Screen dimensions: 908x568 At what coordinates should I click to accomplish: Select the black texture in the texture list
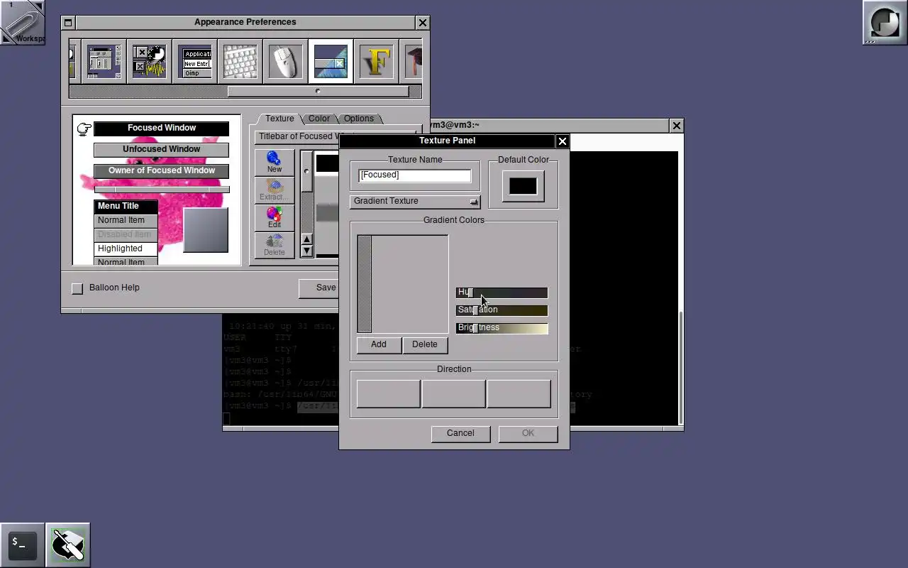(327, 163)
